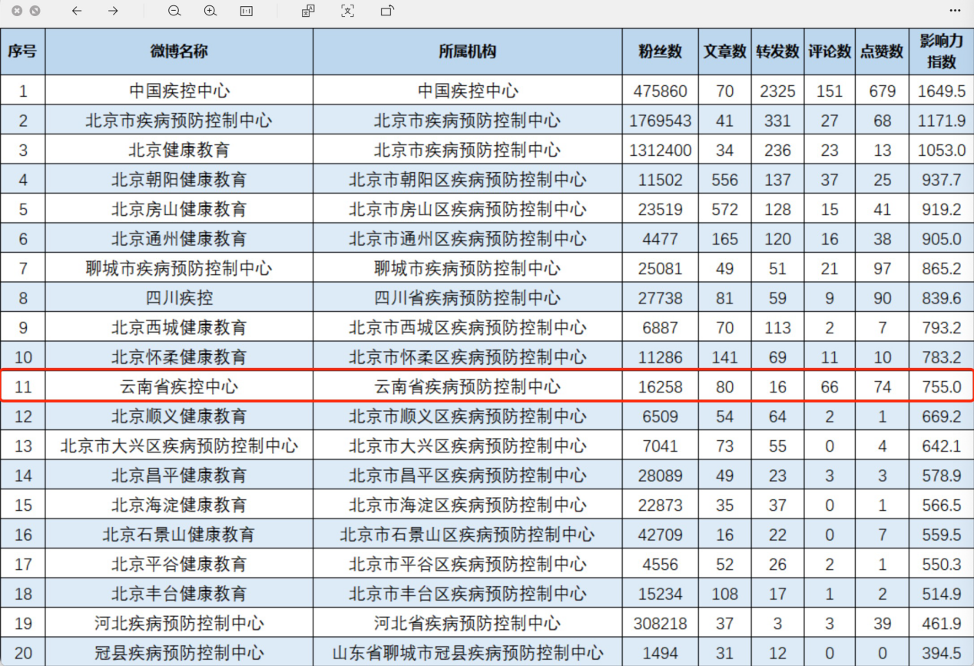974x666 pixels.
Task: Select the 北京通州健康教育 cell
Action: point(179,239)
